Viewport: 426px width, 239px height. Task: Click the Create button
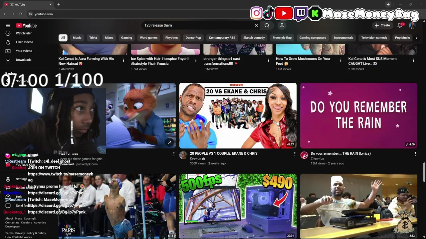click(x=382, y=25)
